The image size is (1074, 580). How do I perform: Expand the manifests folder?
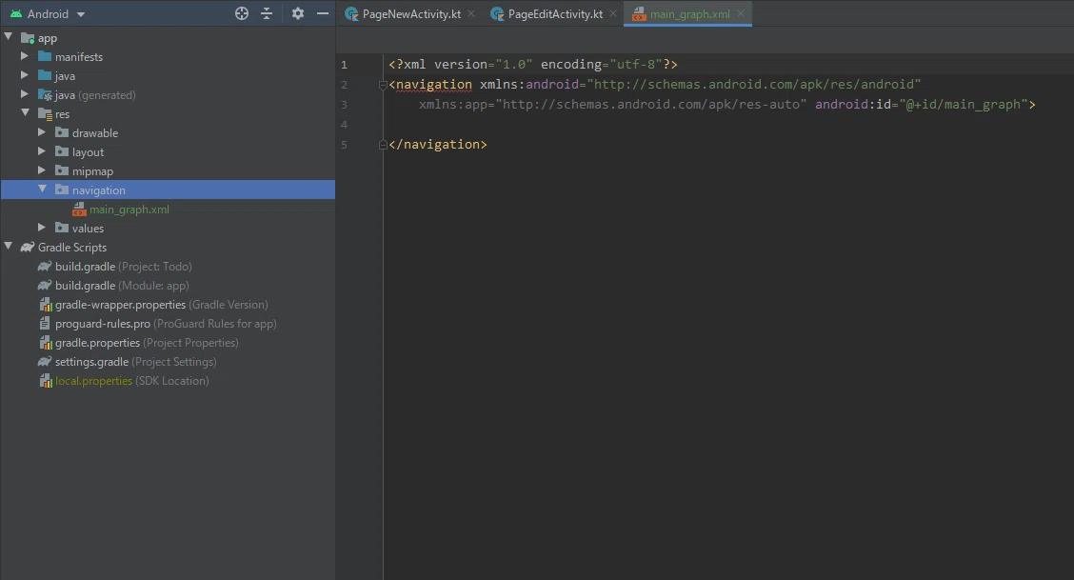point(25,56)
